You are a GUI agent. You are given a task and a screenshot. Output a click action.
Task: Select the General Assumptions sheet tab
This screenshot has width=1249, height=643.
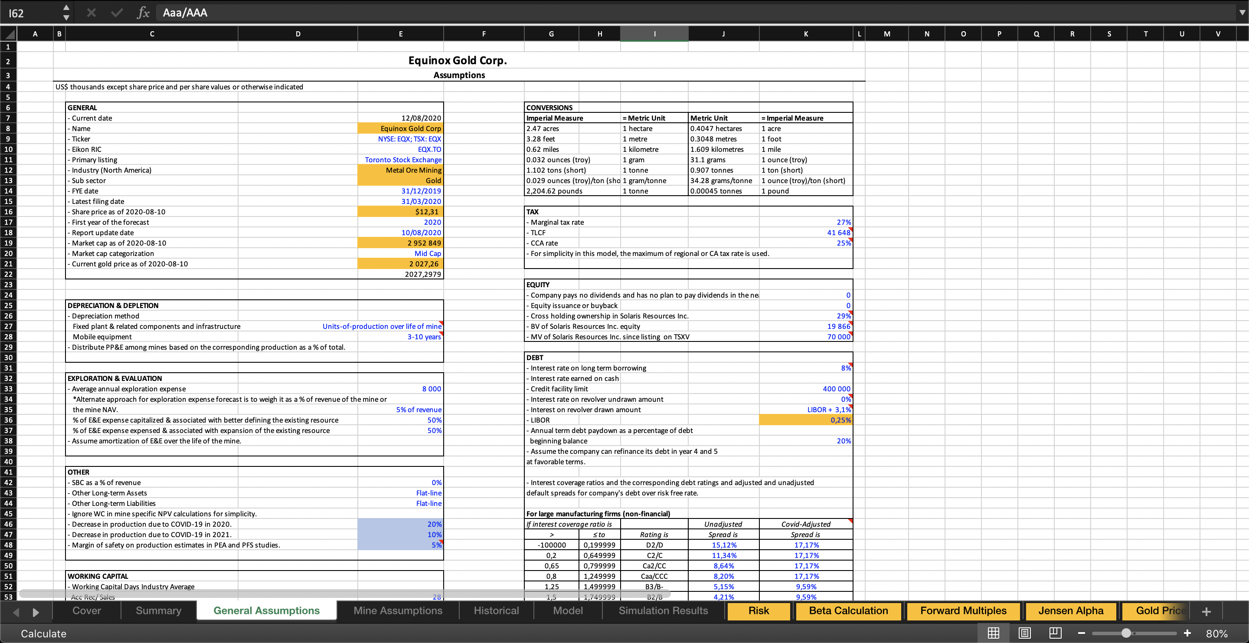pyautogui.click(x=267, y=610)
